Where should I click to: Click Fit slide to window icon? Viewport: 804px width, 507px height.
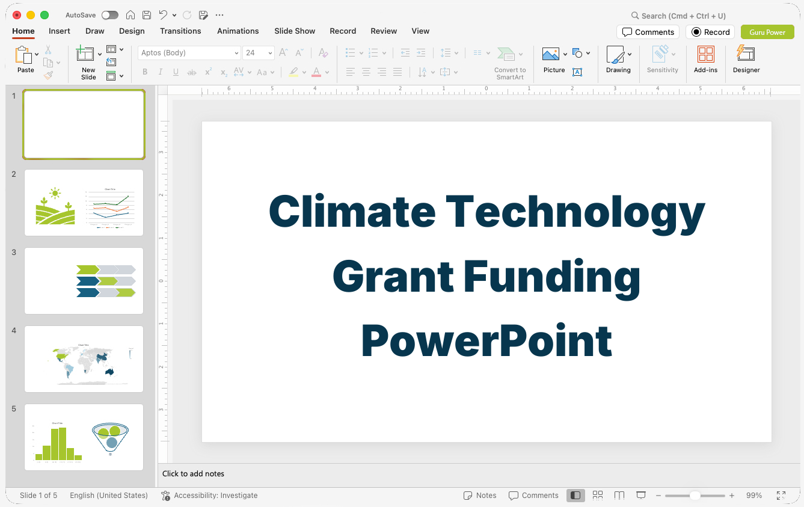click(781, 496)
